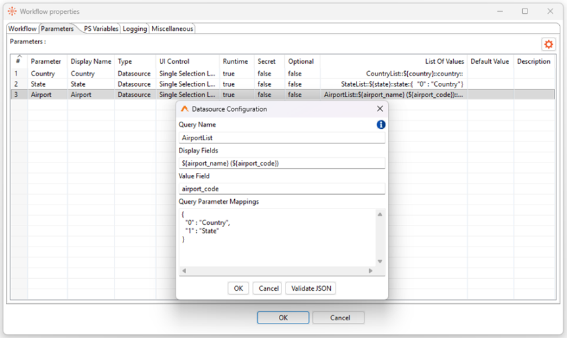Click the orange gear settings icon
This screenshot has width=567, height=338.
(x=548, y=44)
